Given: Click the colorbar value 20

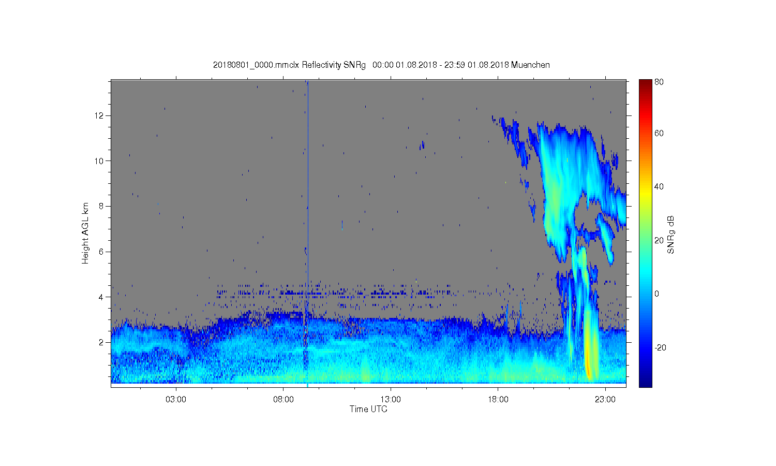Looking at the screenshot, I should coord(659,240).
